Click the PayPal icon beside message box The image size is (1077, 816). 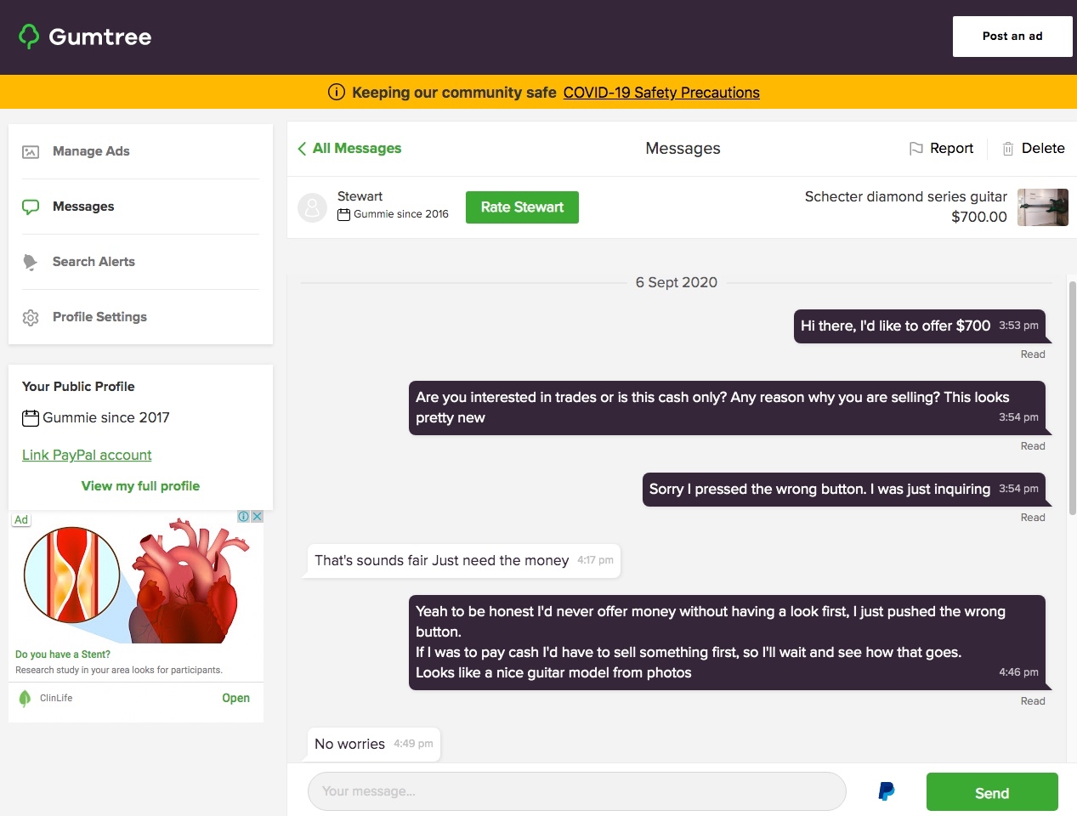coord(886,791)
